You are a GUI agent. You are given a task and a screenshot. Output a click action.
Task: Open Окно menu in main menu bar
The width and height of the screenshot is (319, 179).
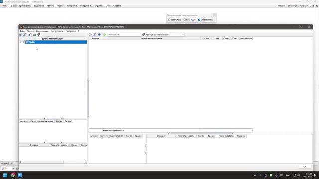coord(108,6)
